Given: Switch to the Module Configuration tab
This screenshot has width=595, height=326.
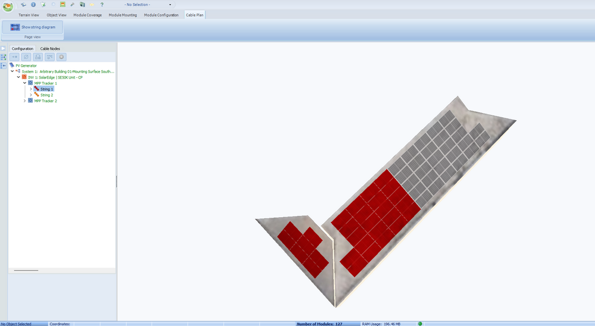Looking at the screenshot, I should tap(161, 15).
